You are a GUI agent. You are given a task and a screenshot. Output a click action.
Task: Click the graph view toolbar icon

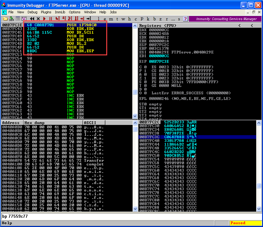coord(24,19)
